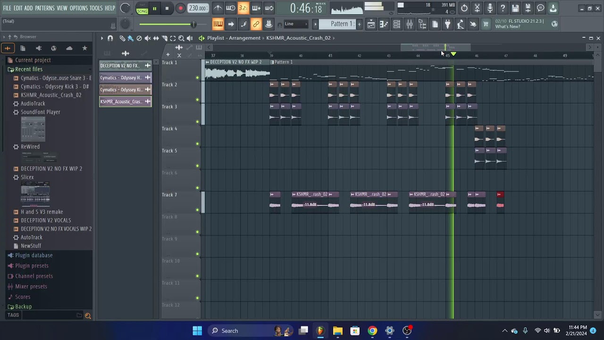Open the Line snap dropdown
This screenshot has height=340, width=604.
click(x=296, y=24)
